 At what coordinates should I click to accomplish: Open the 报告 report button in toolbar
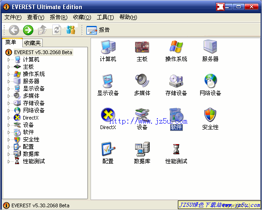click(x=98, y=30)
